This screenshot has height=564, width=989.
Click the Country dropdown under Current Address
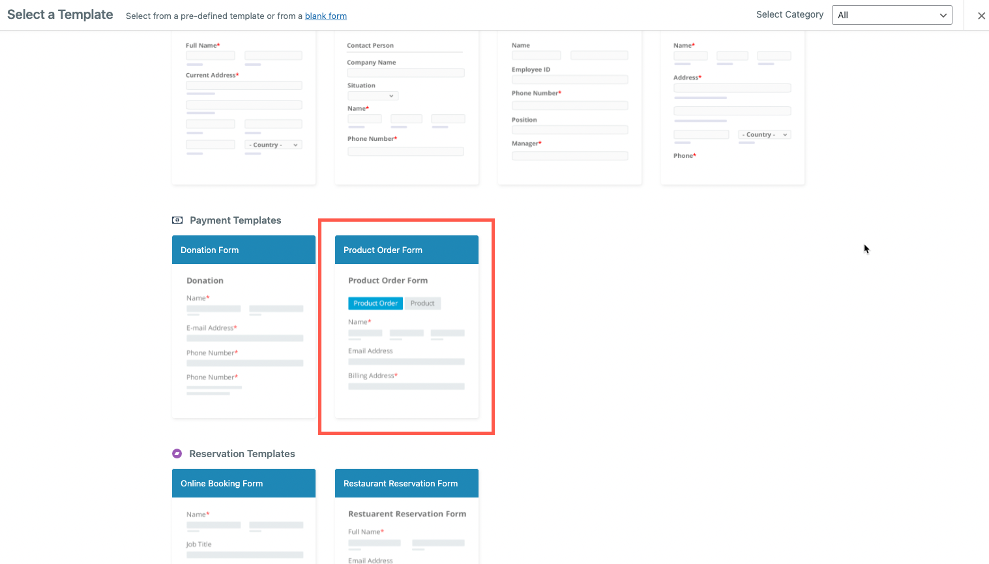click(x=273, y=145)
